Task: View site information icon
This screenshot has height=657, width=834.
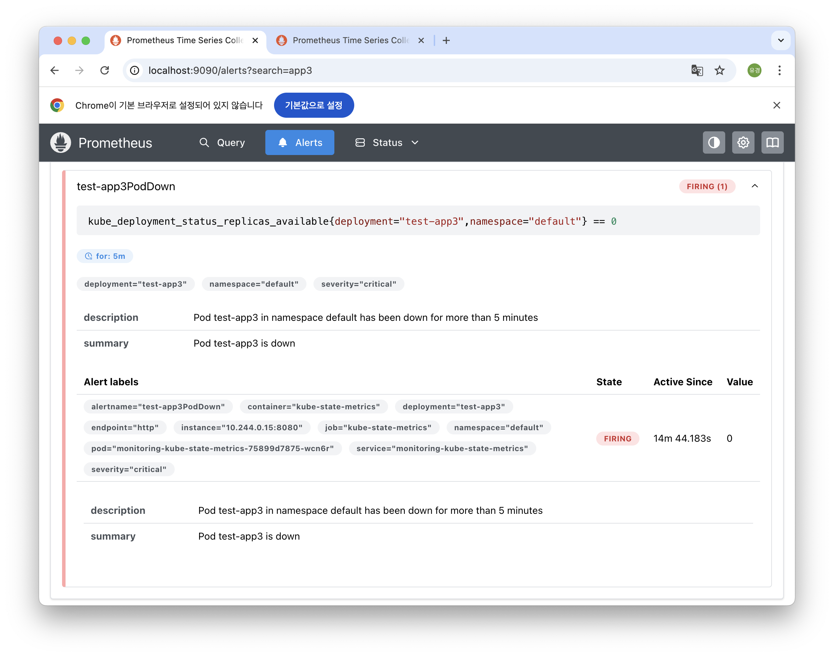Action: tap(134, 70)
